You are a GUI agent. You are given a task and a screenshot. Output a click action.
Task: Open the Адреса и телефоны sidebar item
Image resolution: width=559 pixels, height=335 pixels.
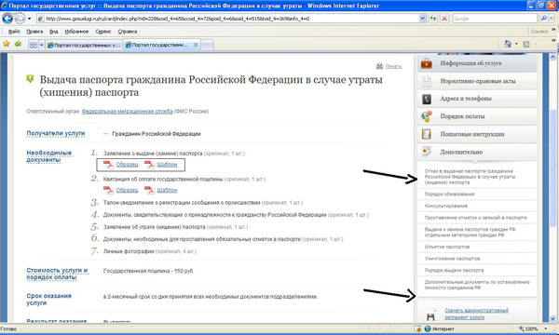[477, 99]
